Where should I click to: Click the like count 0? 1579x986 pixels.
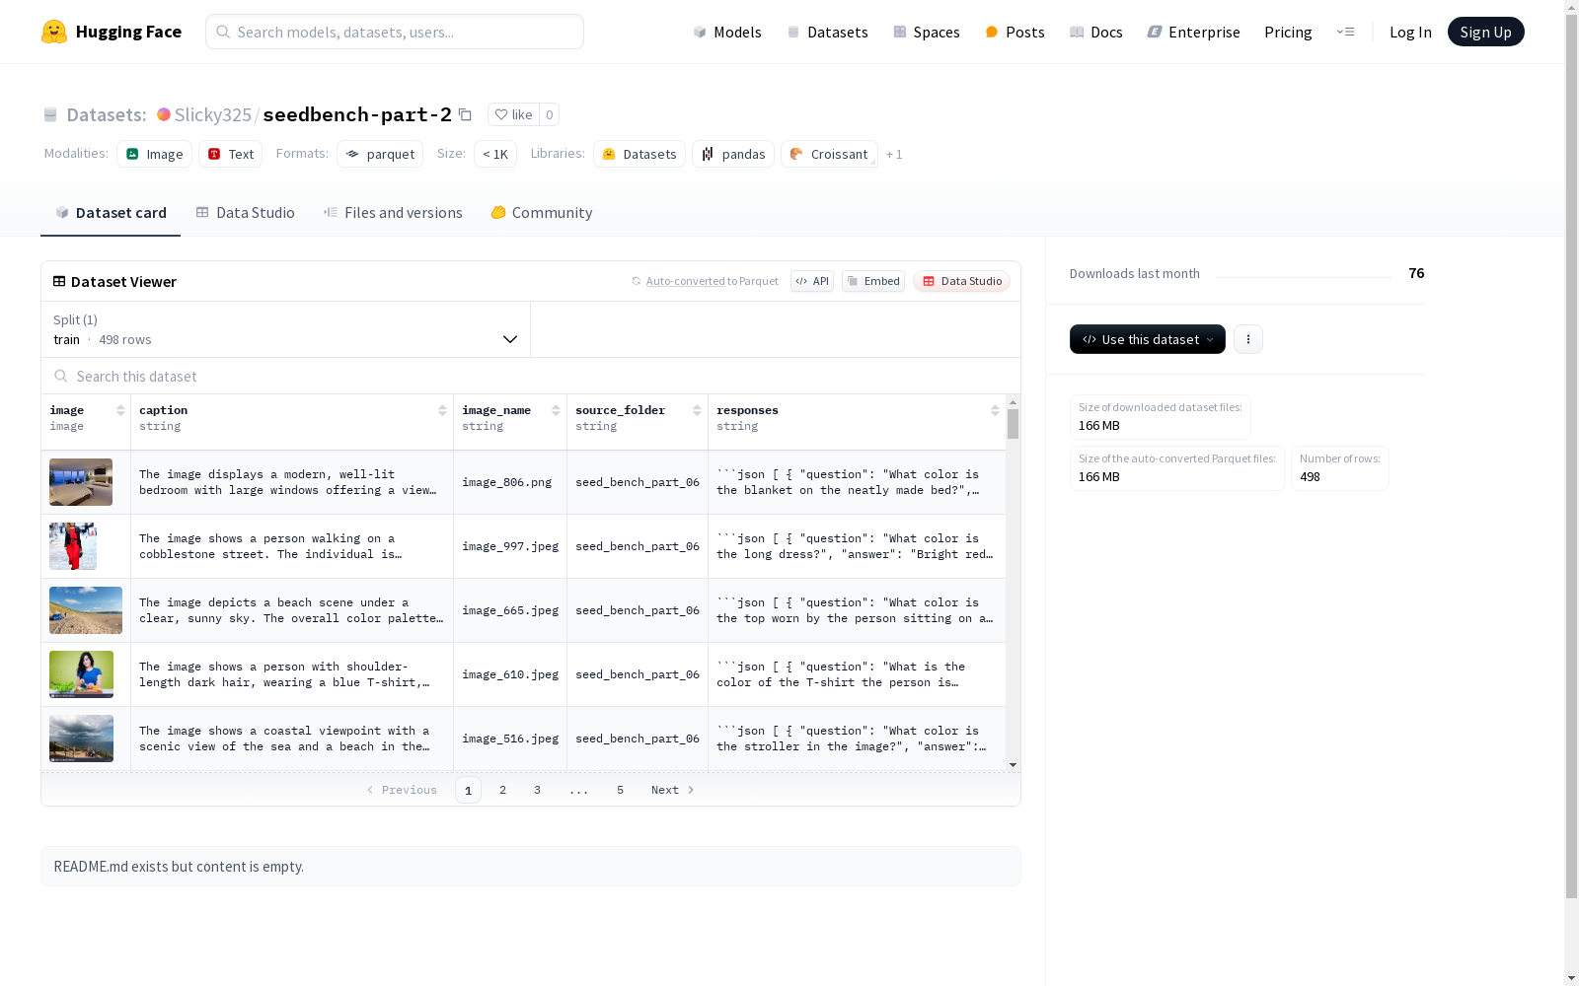click(x=550, y=115)
